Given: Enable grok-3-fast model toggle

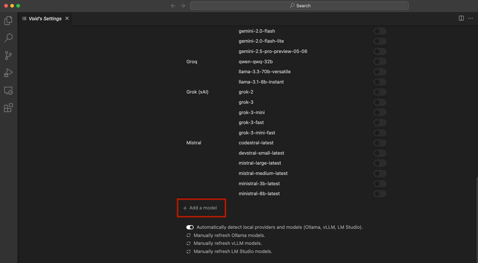Looking at the screenshot, I should (x=380, y=123).
